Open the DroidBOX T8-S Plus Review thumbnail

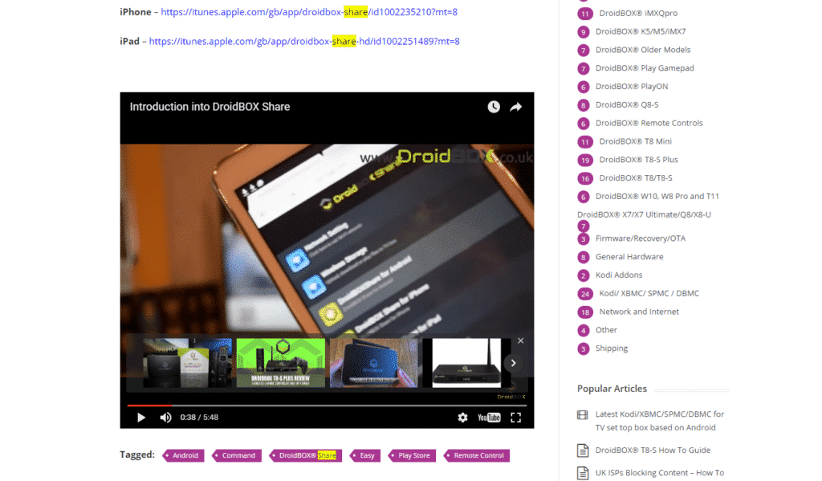[281, 363]
